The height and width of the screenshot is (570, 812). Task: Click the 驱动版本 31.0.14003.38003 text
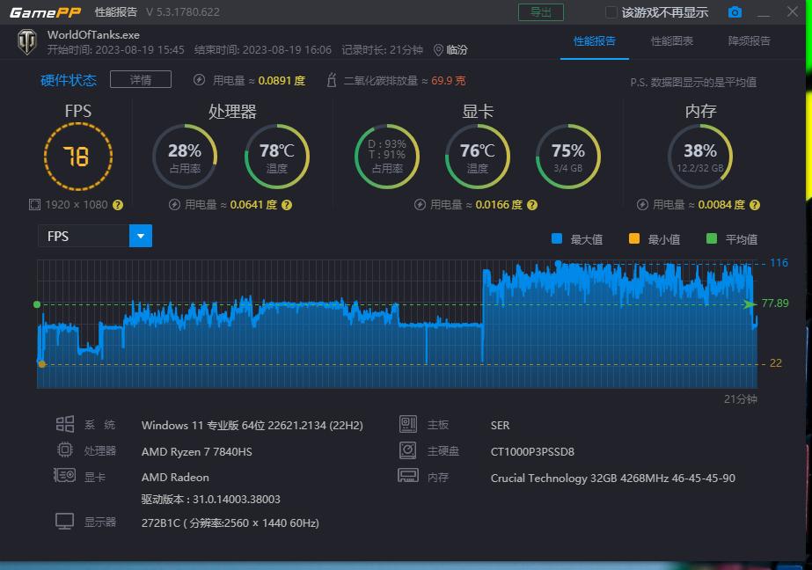point(211,499)
